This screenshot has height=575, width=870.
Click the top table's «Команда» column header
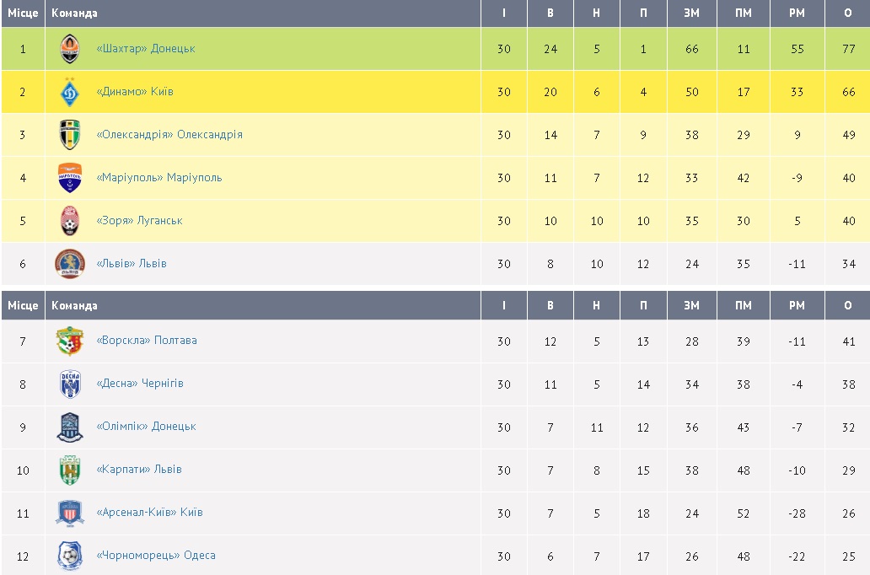pyautogui.click(x=74, y=13)
